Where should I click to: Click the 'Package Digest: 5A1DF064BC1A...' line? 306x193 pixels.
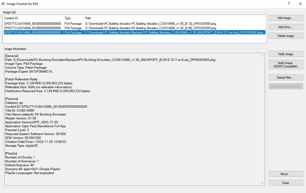coord(30,72)
